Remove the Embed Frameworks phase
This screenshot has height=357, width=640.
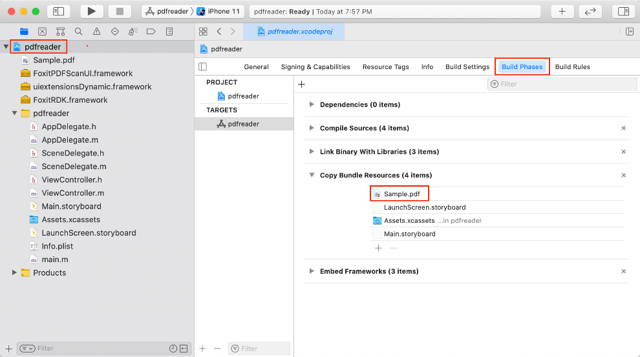(x=623, y=271)
